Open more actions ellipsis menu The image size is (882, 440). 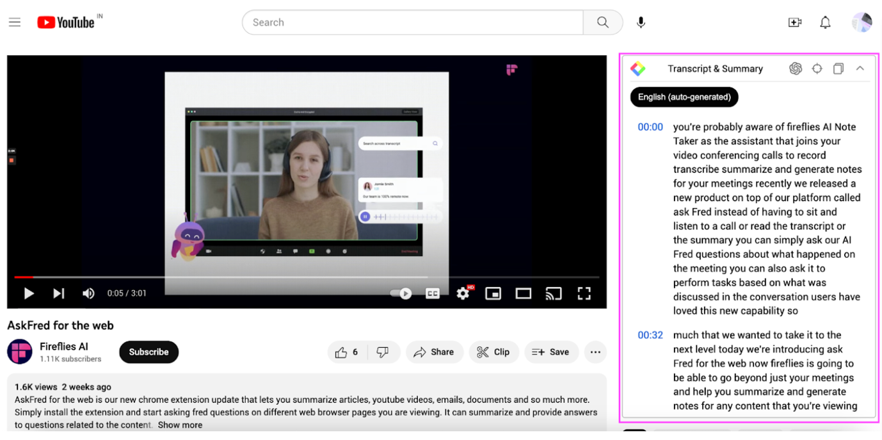coord(595,352)
